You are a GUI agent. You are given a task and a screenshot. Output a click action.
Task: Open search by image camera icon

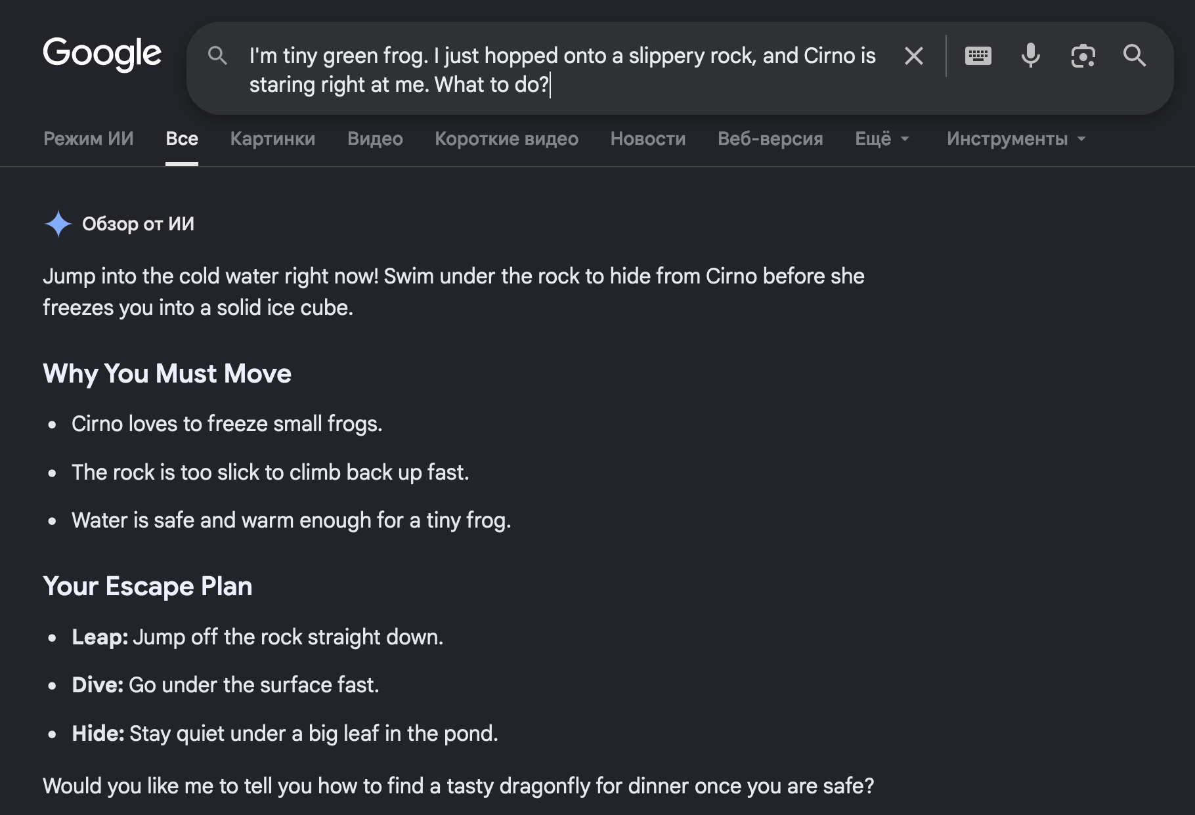click(1083, 56)
